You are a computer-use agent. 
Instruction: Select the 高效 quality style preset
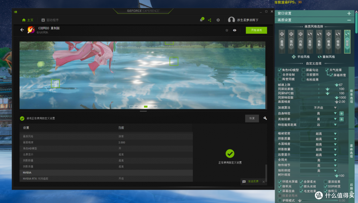(x=310, y=41)
